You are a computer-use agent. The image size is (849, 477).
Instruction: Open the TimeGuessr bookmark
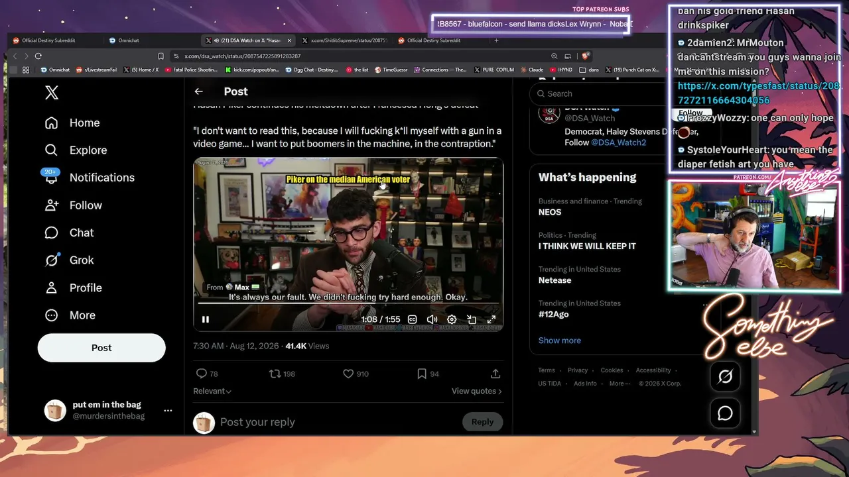(391, 70)
